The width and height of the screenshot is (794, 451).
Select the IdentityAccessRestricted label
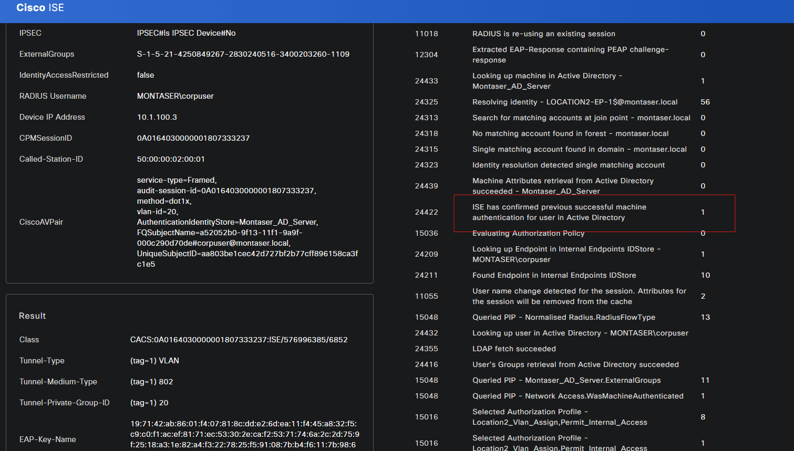(64, 75)
